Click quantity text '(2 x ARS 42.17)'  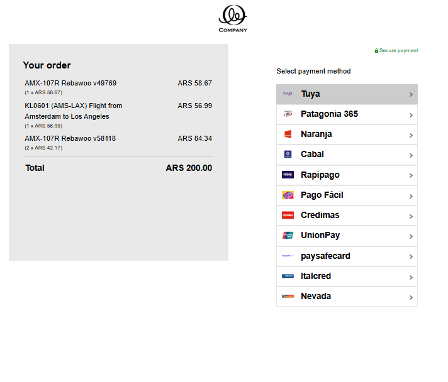[x=43, y=148]
